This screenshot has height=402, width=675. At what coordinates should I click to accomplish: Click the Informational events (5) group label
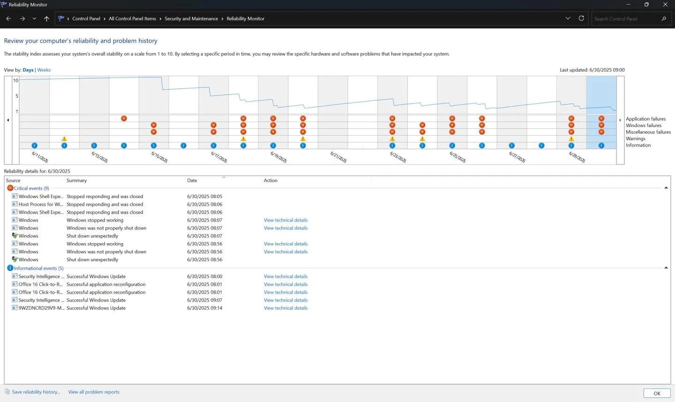pos(38,268)
